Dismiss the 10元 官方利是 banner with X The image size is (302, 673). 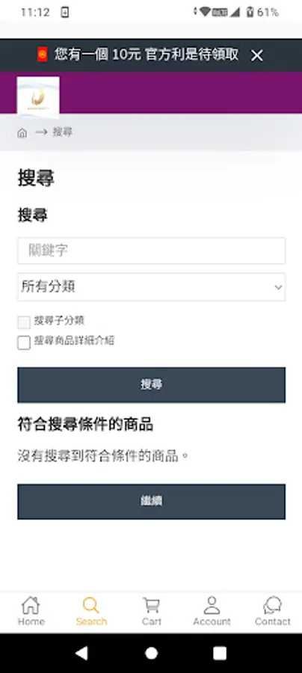(x=257, y=55)
